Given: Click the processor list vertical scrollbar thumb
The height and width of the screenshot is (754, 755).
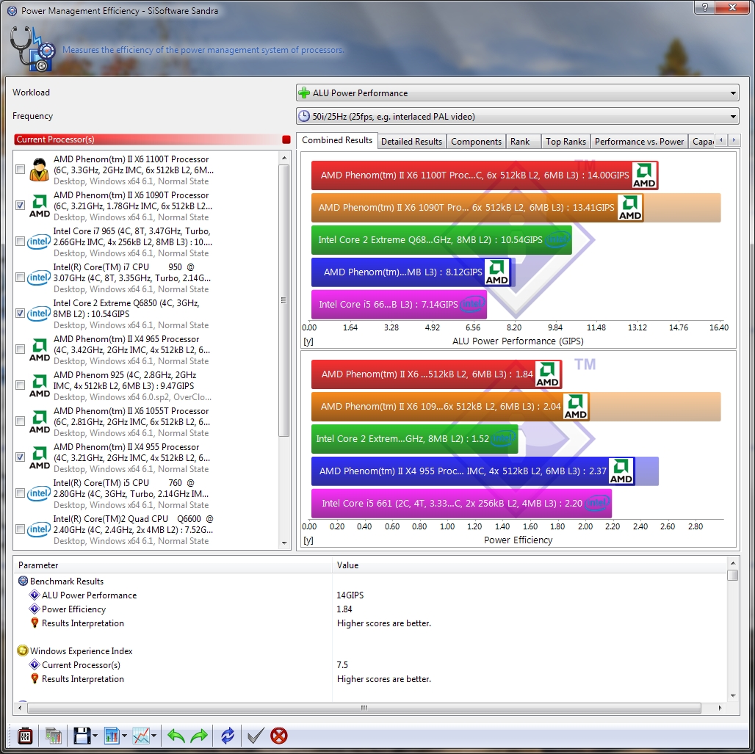Looking at the screenshot, I should click(x=284, y=300).
